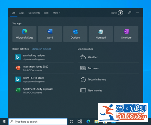Click https://www.bing.com under easy baking recipes
Viewport: 151px width, 125px height.
(x=34, y=59)
